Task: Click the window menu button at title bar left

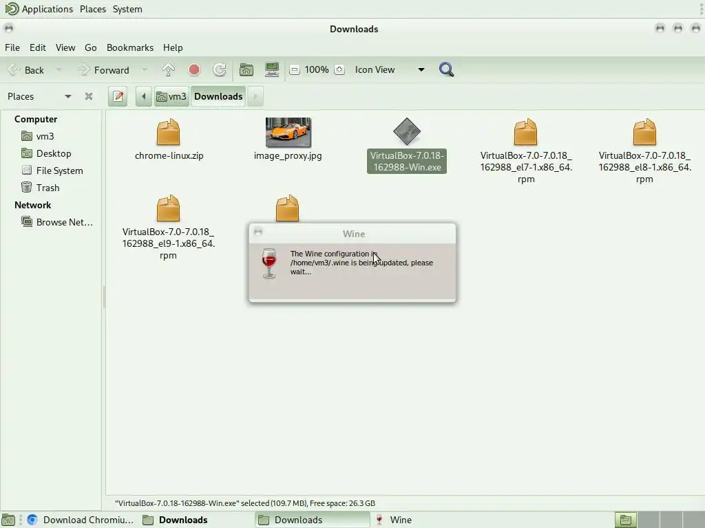Action: pos(8,28)
